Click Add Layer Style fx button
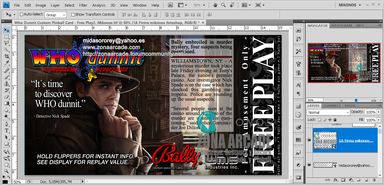 click(x=336, y=180)
